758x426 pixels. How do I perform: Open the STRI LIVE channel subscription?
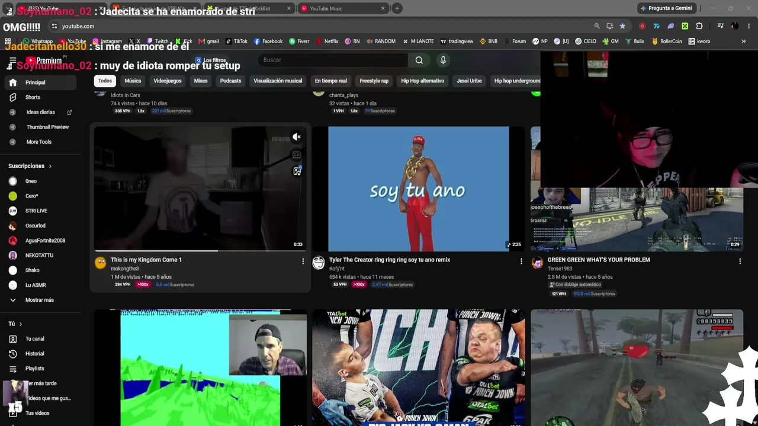pyautogui.click(x=39, y=211)
